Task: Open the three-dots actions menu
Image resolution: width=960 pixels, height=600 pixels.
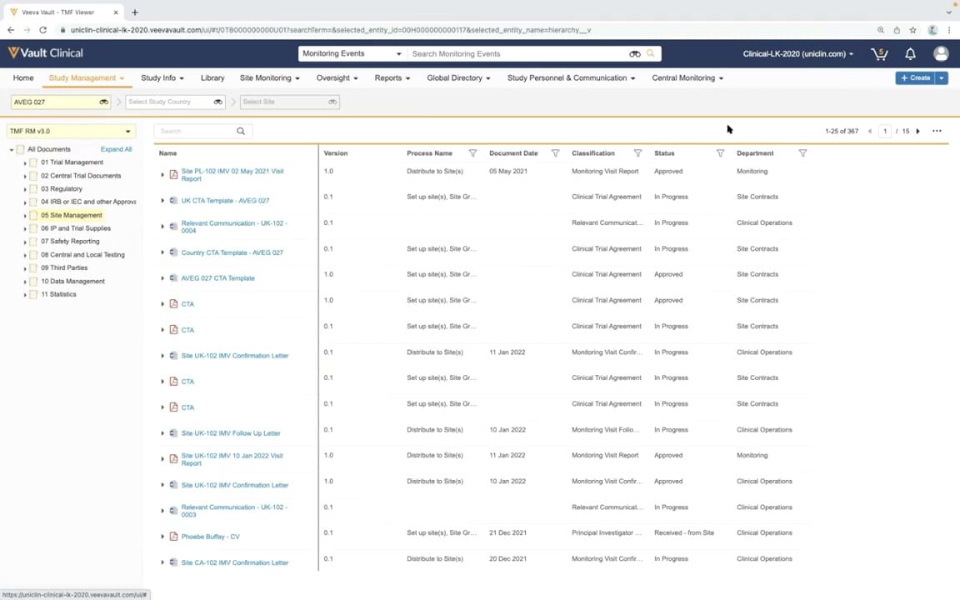Action: click(937, 131)
